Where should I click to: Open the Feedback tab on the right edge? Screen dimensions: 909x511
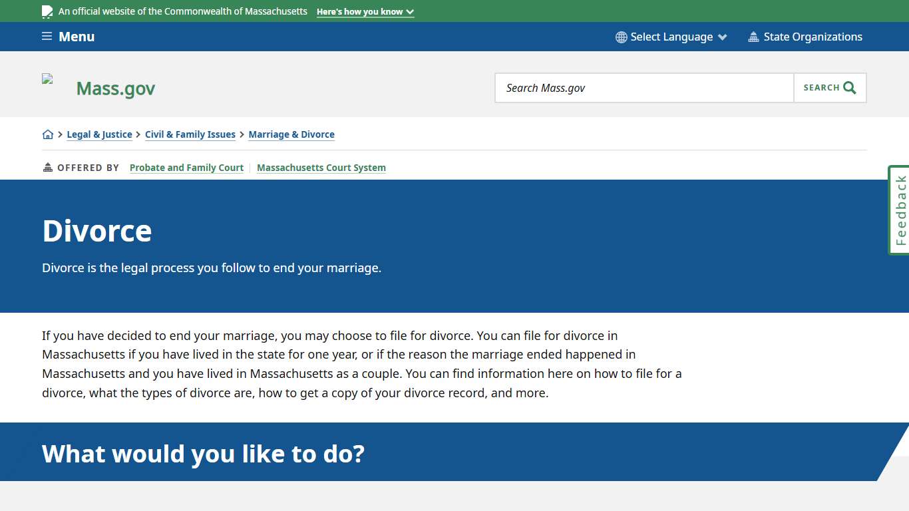point(900,210)
